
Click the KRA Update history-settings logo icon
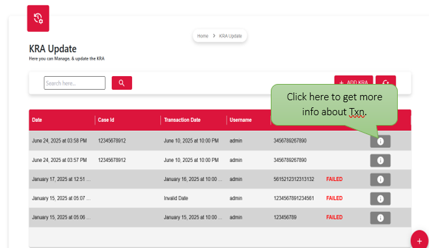(38, 18)
